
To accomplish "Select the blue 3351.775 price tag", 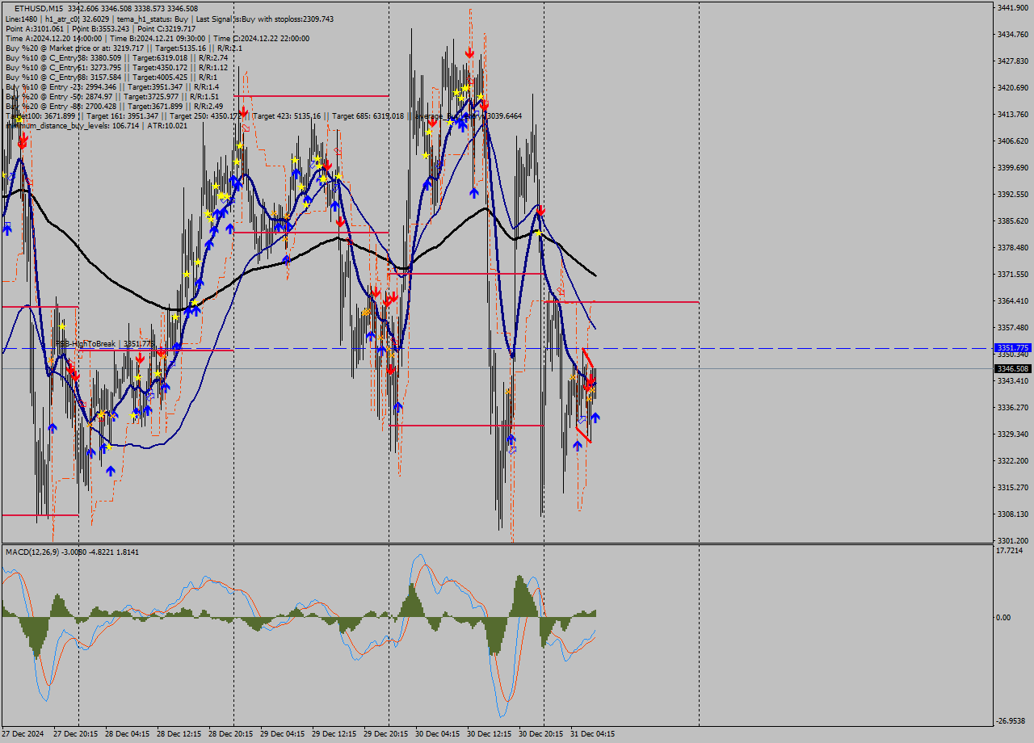I will coord(1013,348).
